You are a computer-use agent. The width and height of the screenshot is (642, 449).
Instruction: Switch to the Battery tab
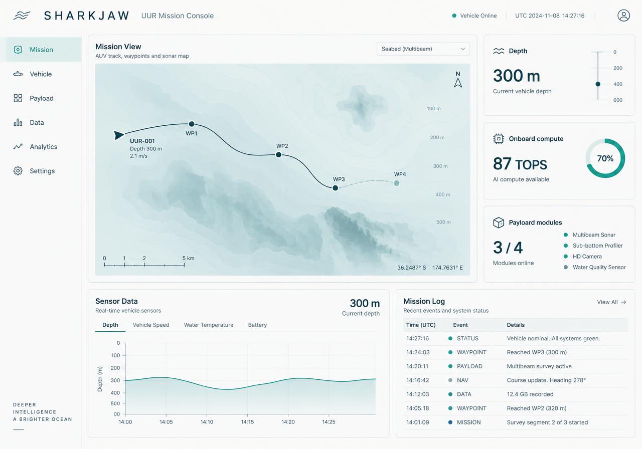[x=257, y=325]
